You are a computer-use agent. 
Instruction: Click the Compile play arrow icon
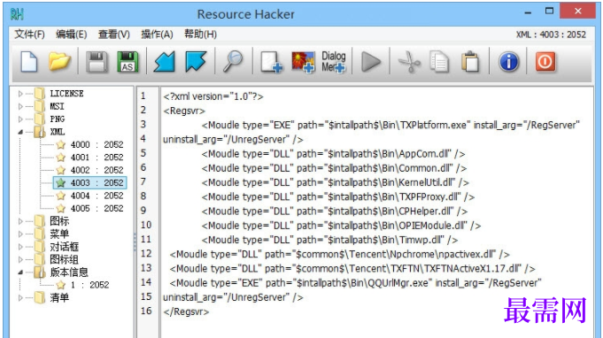click(371, 61)
